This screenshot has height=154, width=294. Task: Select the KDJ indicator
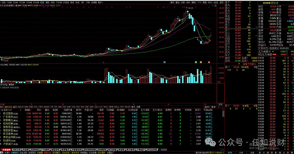coord(96,107)
